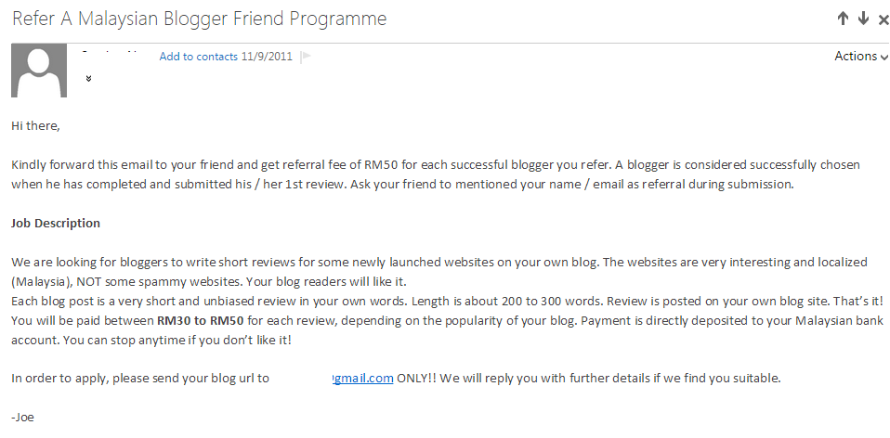890x438 pixels.
Task: Click the bold Job Description heading
Action: (x=56, y=224)
